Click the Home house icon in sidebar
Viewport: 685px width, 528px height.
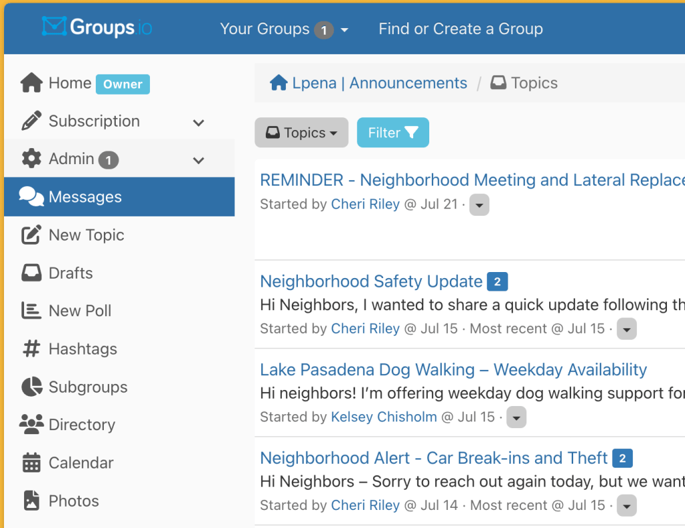pos(31,83)
